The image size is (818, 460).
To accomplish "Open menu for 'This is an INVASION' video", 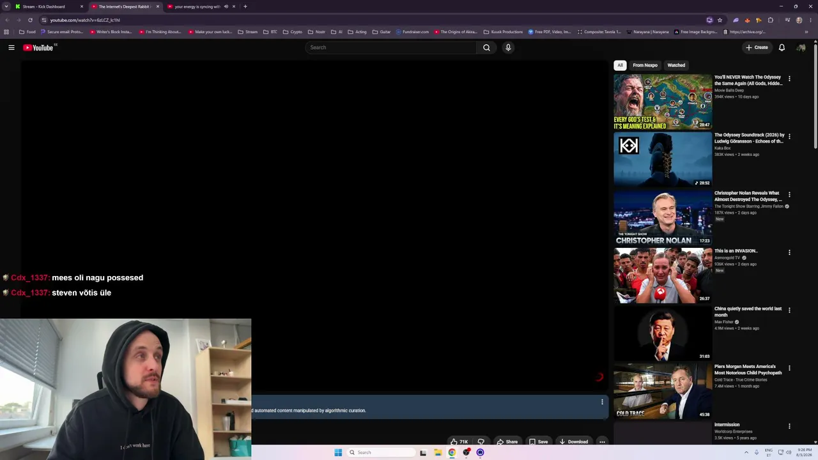I will point(789,252).
